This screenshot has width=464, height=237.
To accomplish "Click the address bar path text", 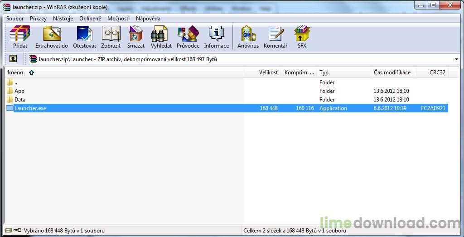I will coord(128,59).
